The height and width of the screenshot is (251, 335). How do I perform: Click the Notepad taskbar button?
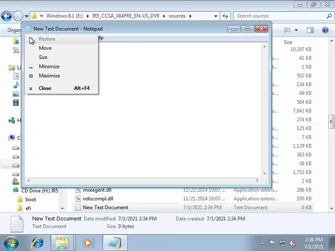[115, 243]
